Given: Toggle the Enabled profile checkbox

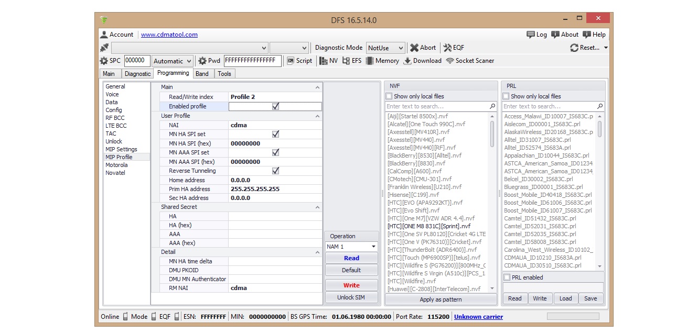Looking at the screenshot, I should click(x=275, y=106).
